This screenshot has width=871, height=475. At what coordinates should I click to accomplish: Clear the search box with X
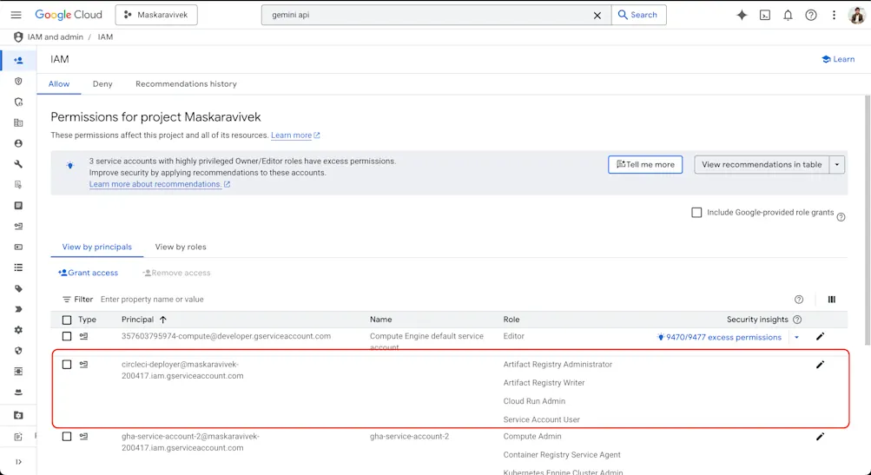(597, 16)
